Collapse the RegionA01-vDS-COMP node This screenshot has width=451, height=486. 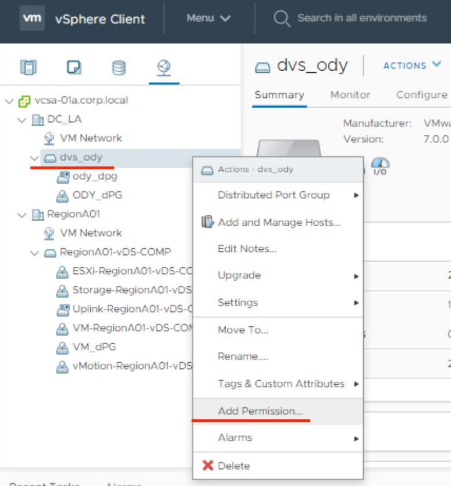point(34,253)
